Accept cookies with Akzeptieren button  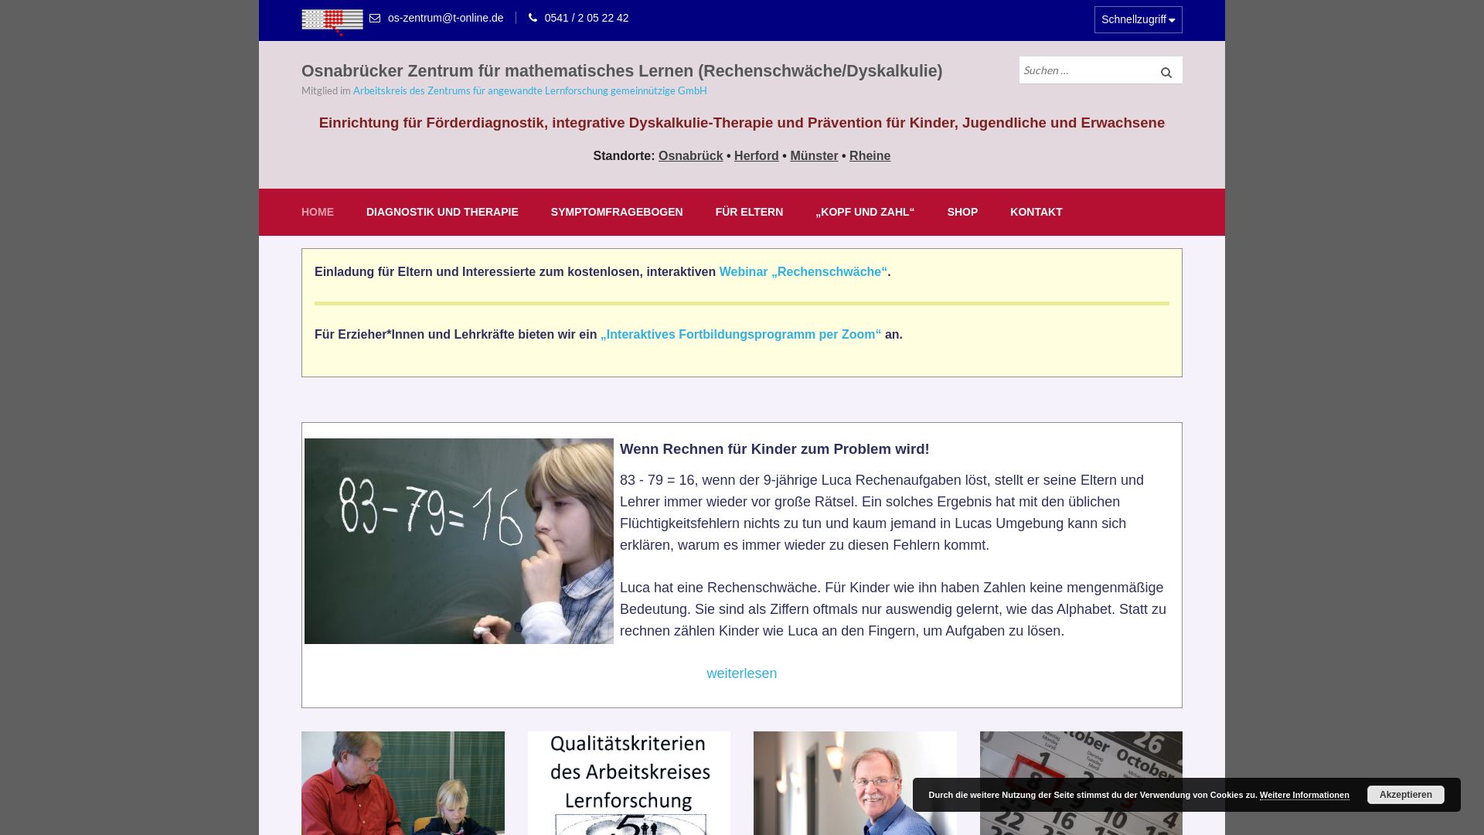click(1405, 795)
